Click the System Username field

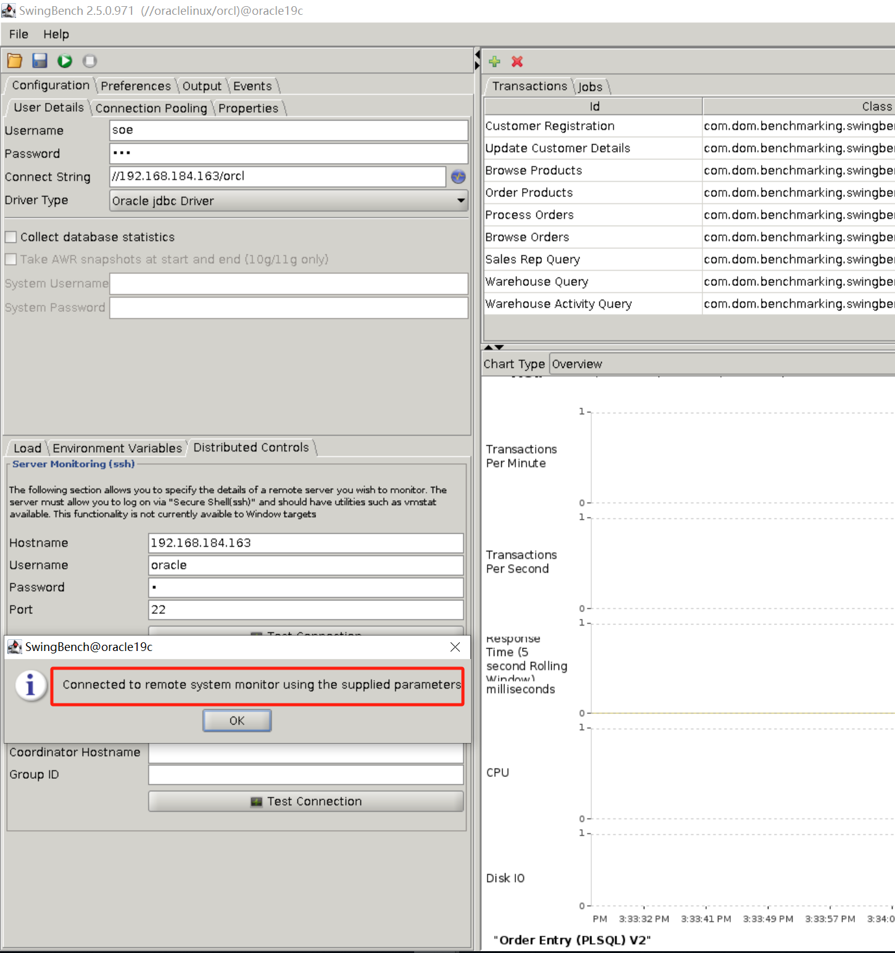tap(289, 283)
